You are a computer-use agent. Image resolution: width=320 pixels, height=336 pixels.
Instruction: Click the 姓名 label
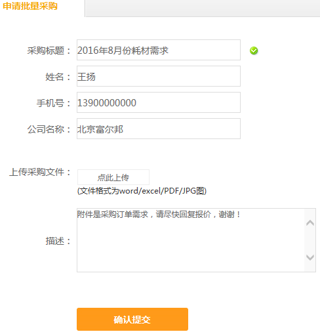[58, 77]
